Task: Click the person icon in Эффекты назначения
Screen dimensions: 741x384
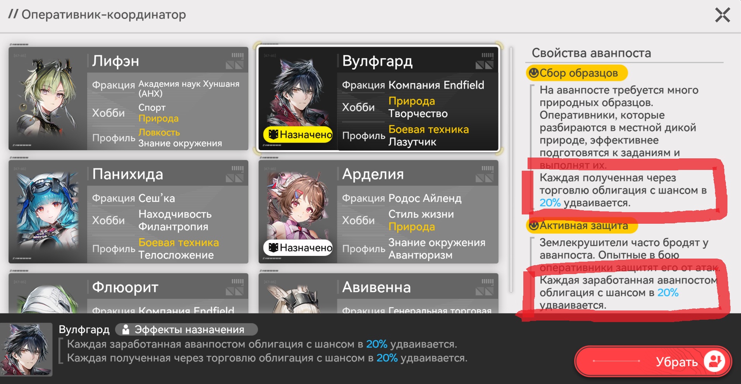Action: click(x=125, y=330)
